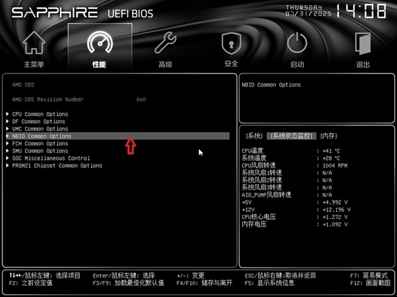Open SMU Common Options entry
The height and width of the screenshot is (297, 397).
point(40,151)
